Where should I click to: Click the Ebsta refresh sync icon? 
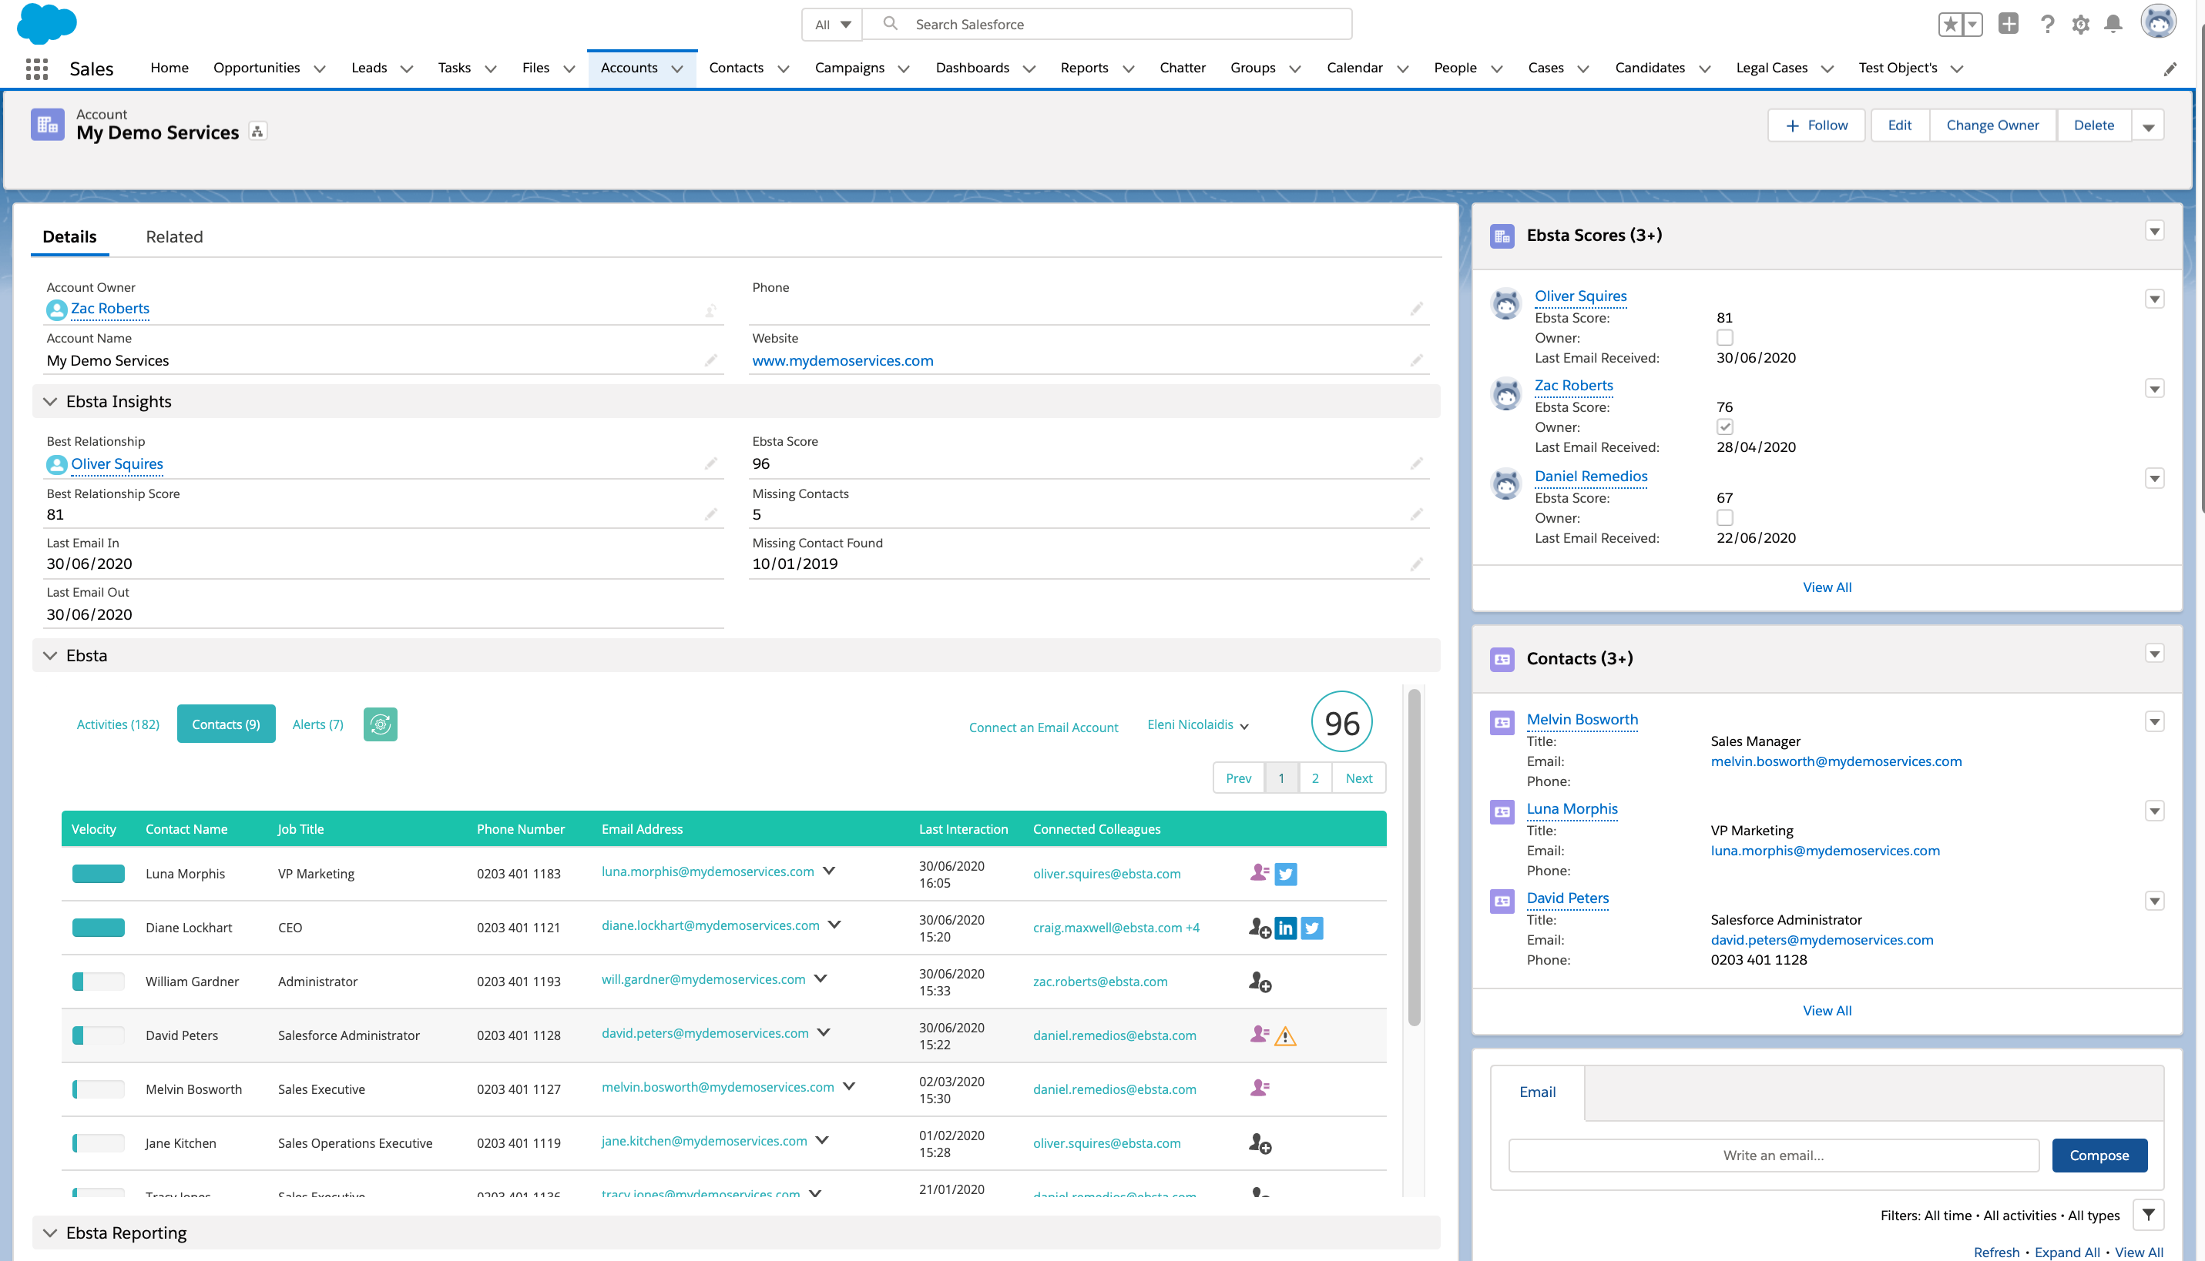coord(380,724)
